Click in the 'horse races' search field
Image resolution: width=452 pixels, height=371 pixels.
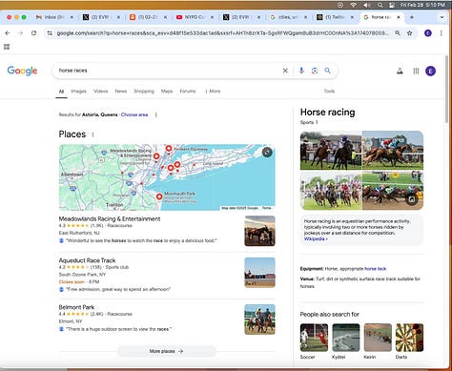coord(169,71)
